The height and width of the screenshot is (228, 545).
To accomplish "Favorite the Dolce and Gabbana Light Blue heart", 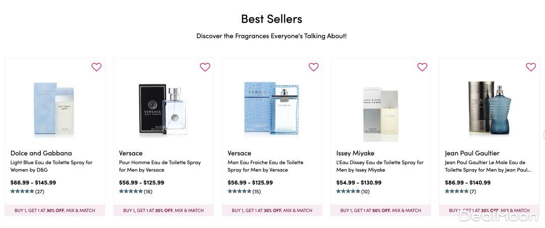I will coord(96,67).
